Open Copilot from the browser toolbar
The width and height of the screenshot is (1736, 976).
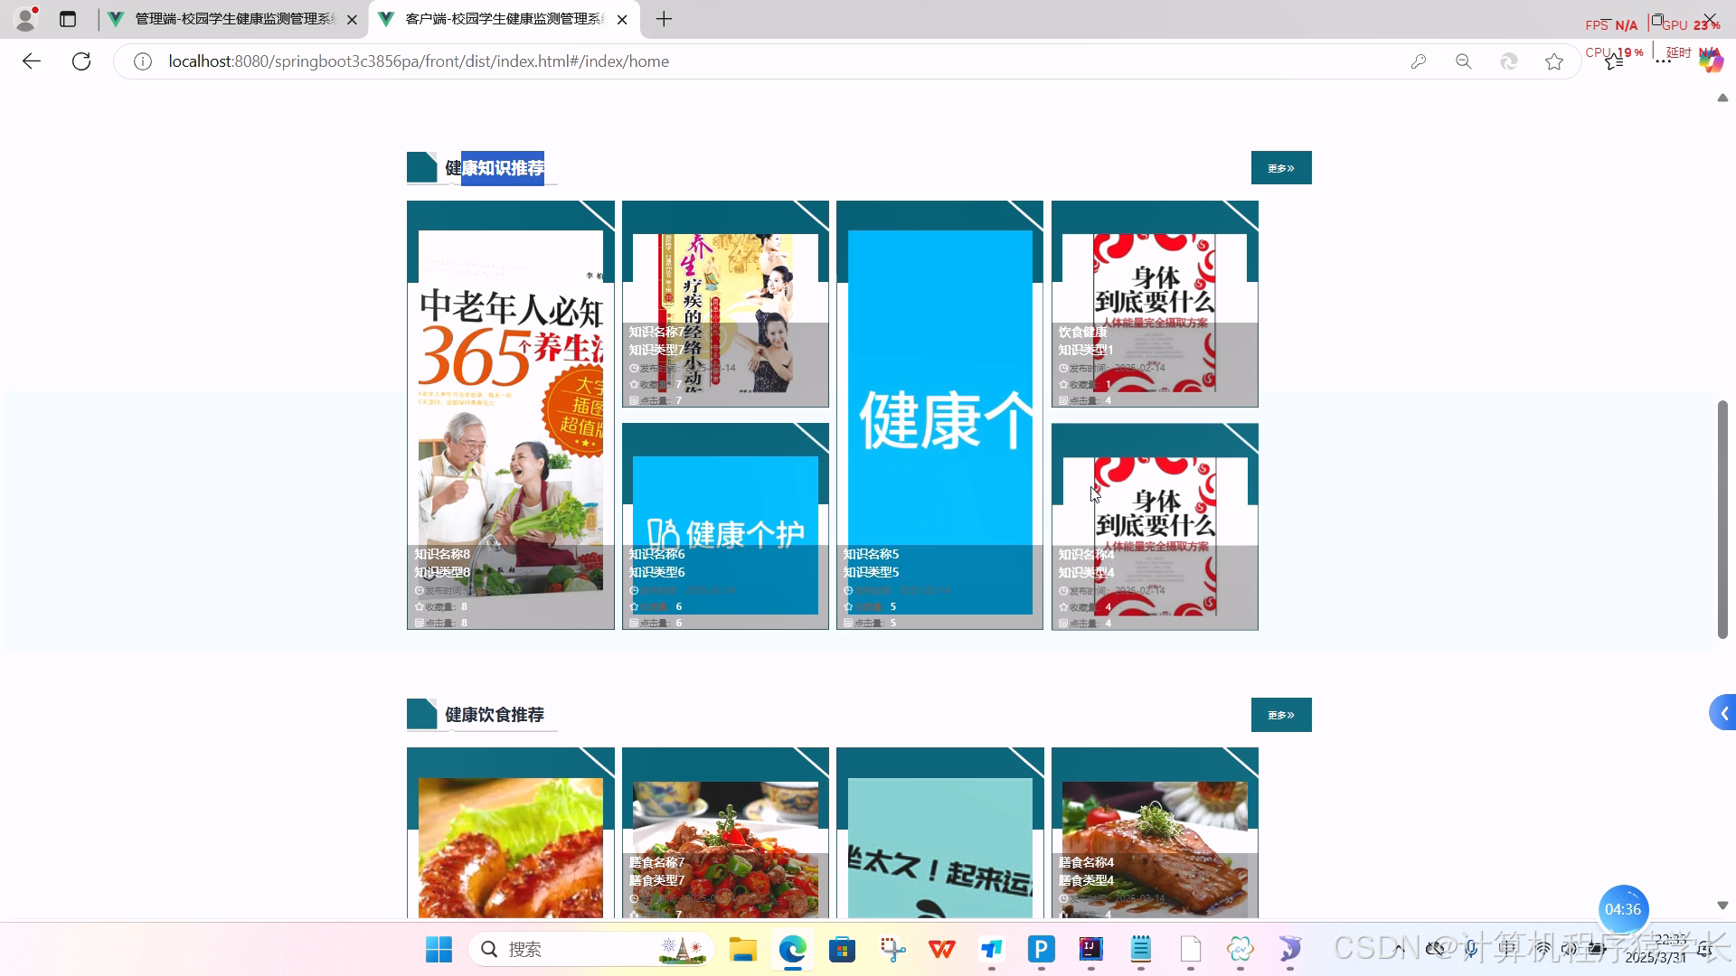(1712, 61)
